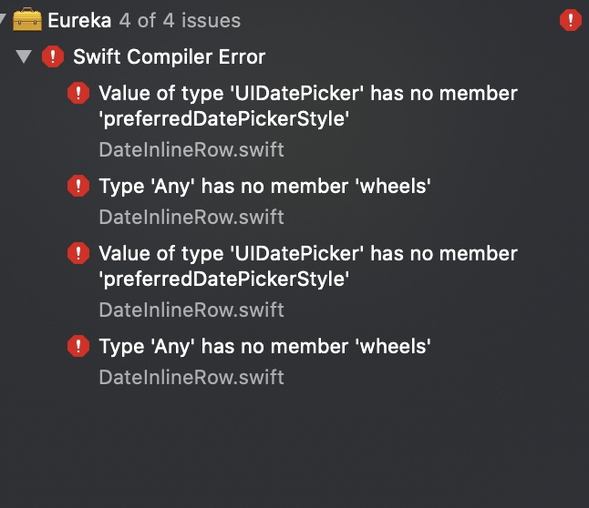Screen dimensions: 589x508
Task: Open first 'UIDatePicker has no member' error message
Action: (x=308, y=106)
